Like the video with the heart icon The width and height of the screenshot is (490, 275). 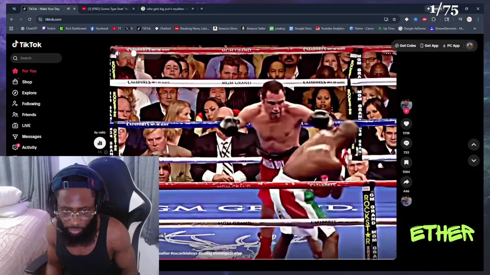tap(406, 123)
